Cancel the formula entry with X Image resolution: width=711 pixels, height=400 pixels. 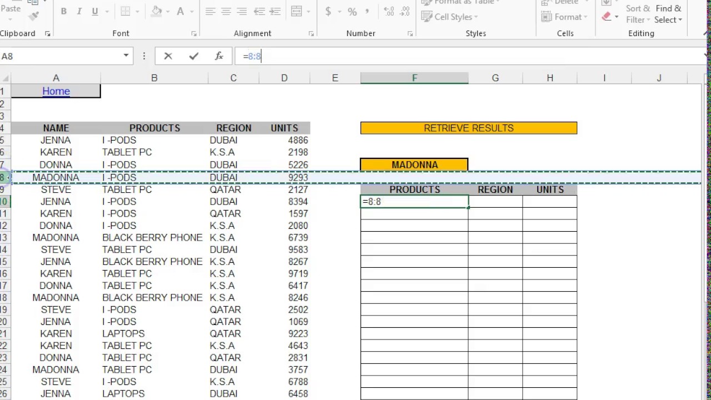click(168, 56)
